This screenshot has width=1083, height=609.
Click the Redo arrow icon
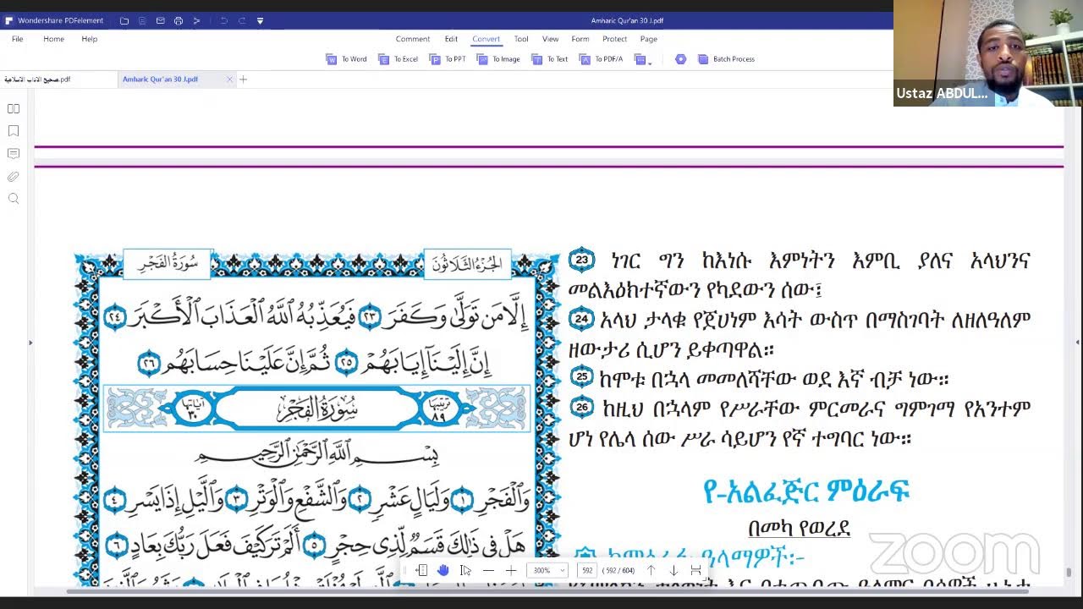click(242, 20)
